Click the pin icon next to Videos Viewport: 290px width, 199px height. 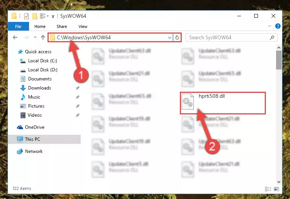pyautogui.click(x=78, y=115)
